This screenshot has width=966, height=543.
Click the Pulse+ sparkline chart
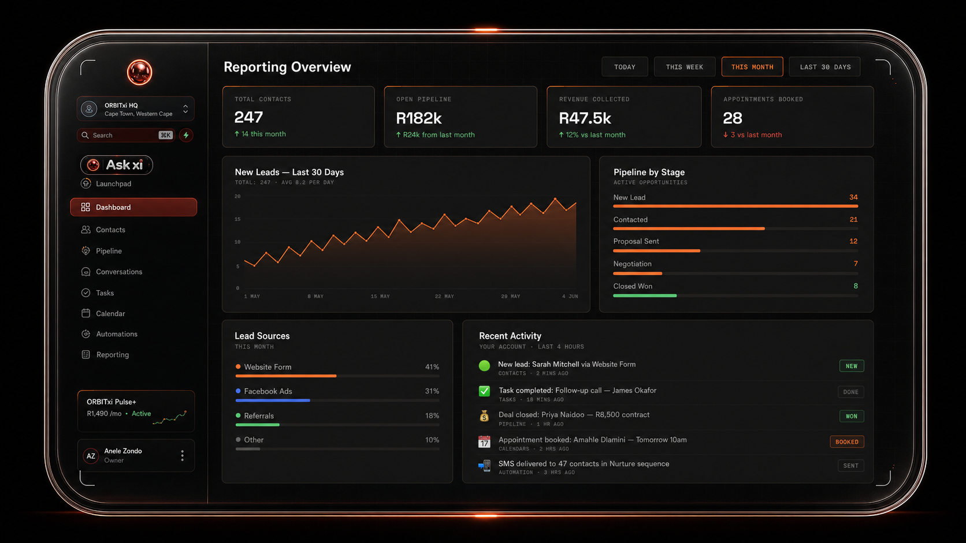pos(170,418)
